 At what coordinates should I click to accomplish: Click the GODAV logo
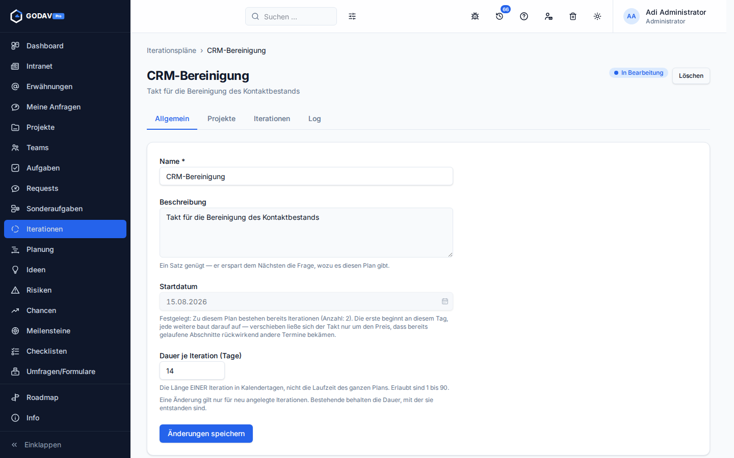coord(37,16)
